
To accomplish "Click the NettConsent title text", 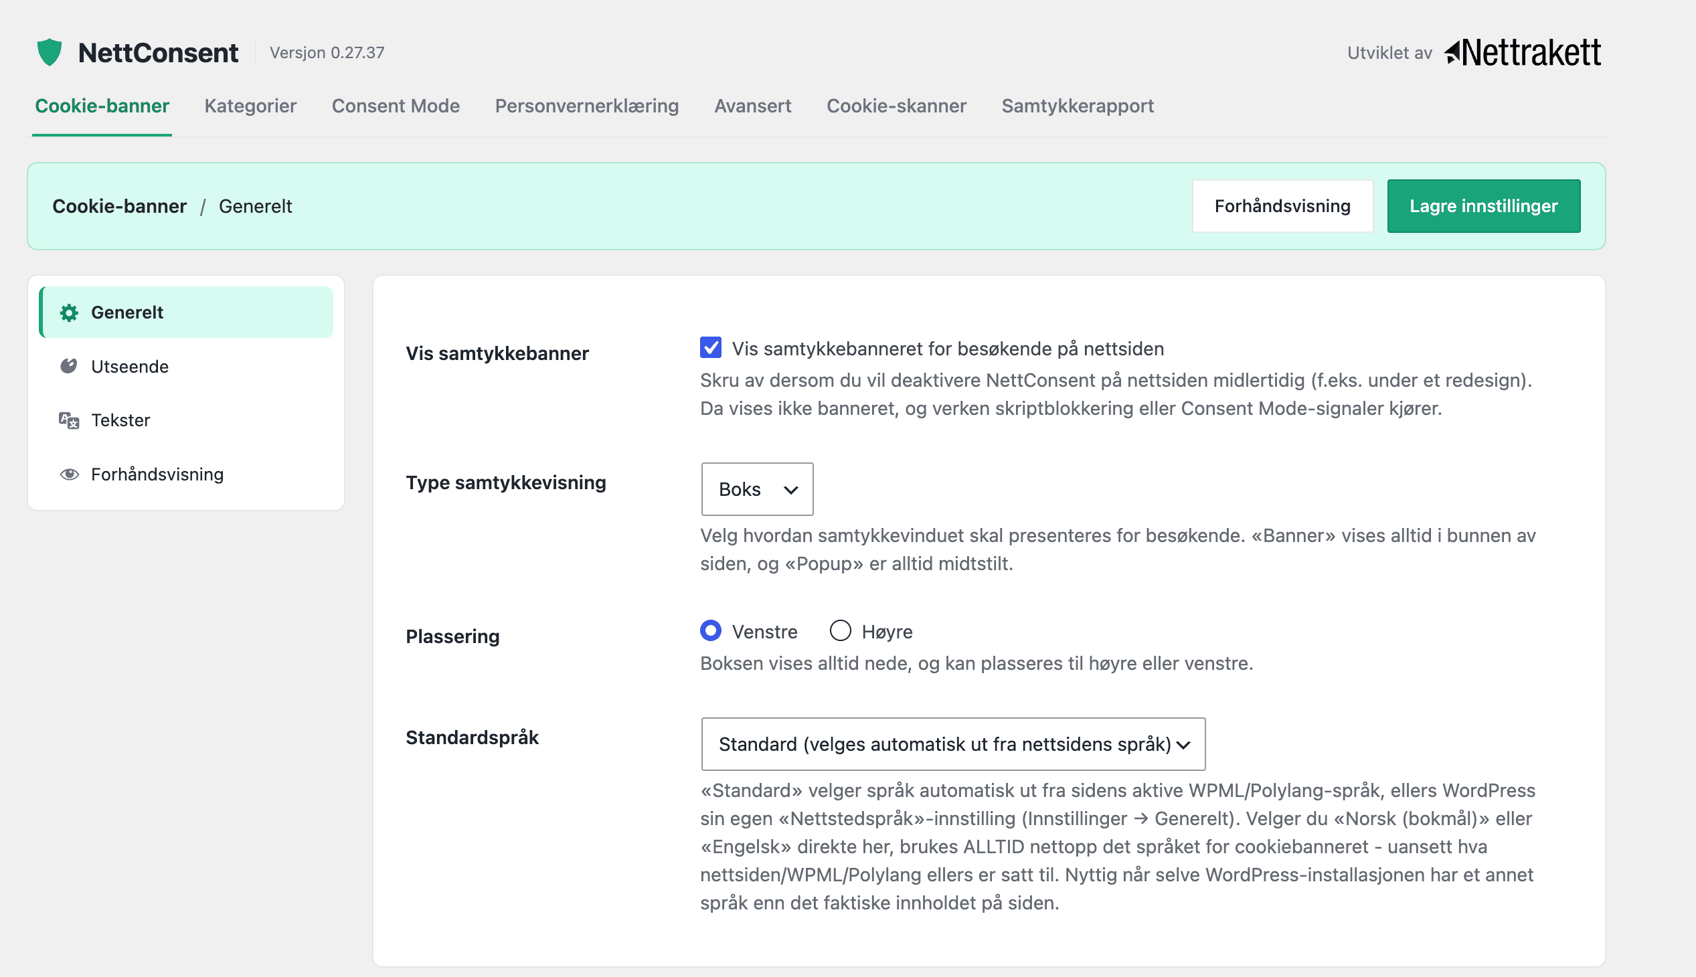I will 158,52.
